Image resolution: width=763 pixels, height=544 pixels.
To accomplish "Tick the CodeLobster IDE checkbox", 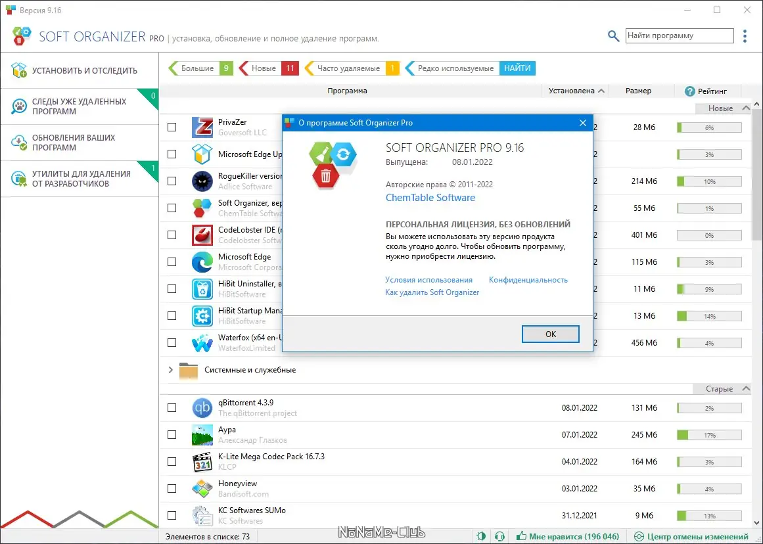I will coord(172,235).
